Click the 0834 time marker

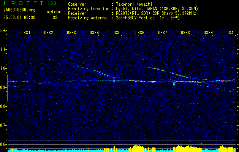pyautogui.click(x=94, y=33)
